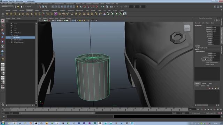Open the Help menu

click(x=117, y=4)
